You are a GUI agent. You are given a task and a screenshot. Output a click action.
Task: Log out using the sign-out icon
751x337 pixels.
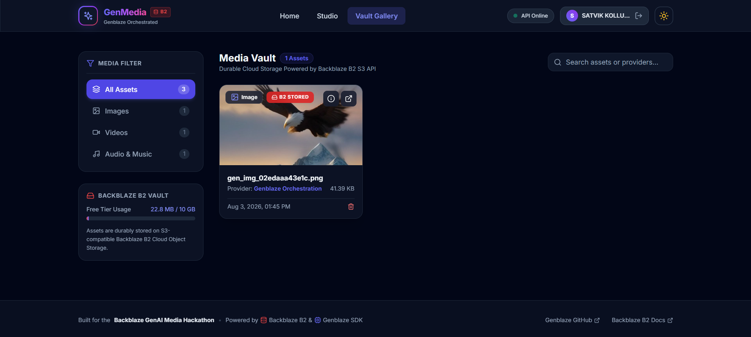pyautogui.click(x=639, y=16)
